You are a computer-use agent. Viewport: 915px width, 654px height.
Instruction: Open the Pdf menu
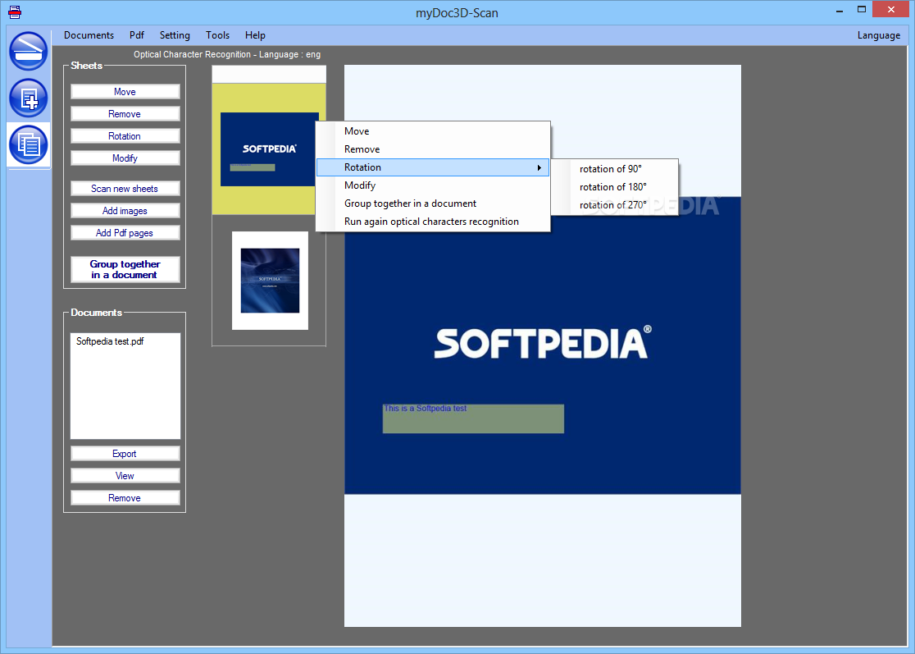137,35
